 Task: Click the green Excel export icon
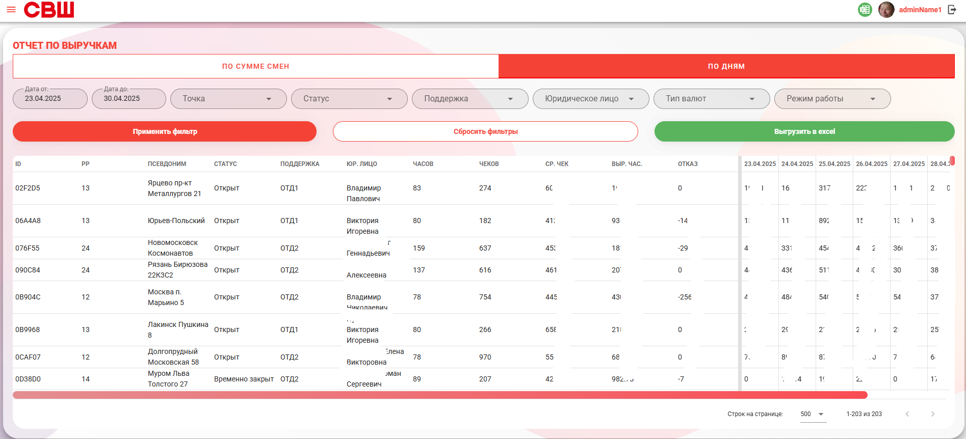click(x=865, y=10)
